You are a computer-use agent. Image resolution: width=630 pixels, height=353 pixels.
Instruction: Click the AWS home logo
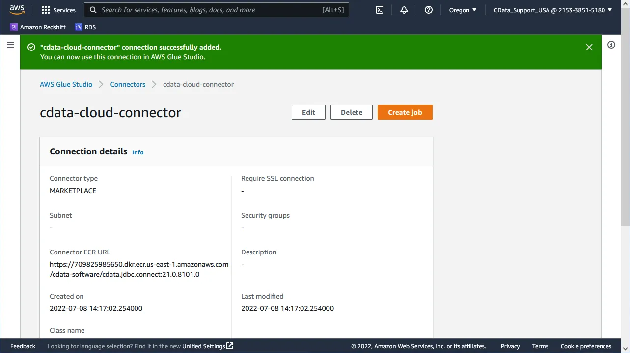point(17,9)
